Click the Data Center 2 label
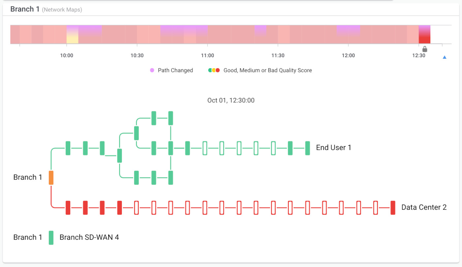This screenshot has width=462, height=267. (424, 207)
